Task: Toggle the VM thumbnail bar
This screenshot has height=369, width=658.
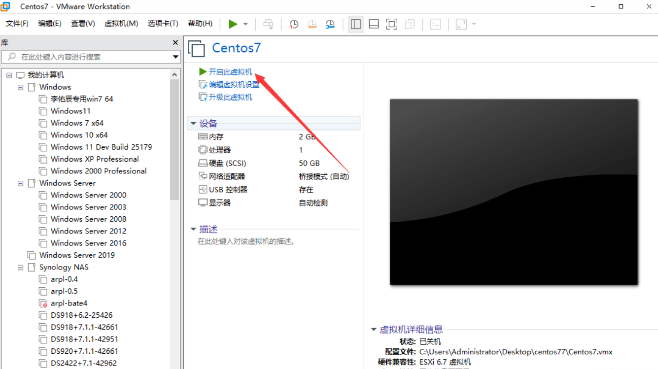Action: pyautogui.click(x=374, y=24)
